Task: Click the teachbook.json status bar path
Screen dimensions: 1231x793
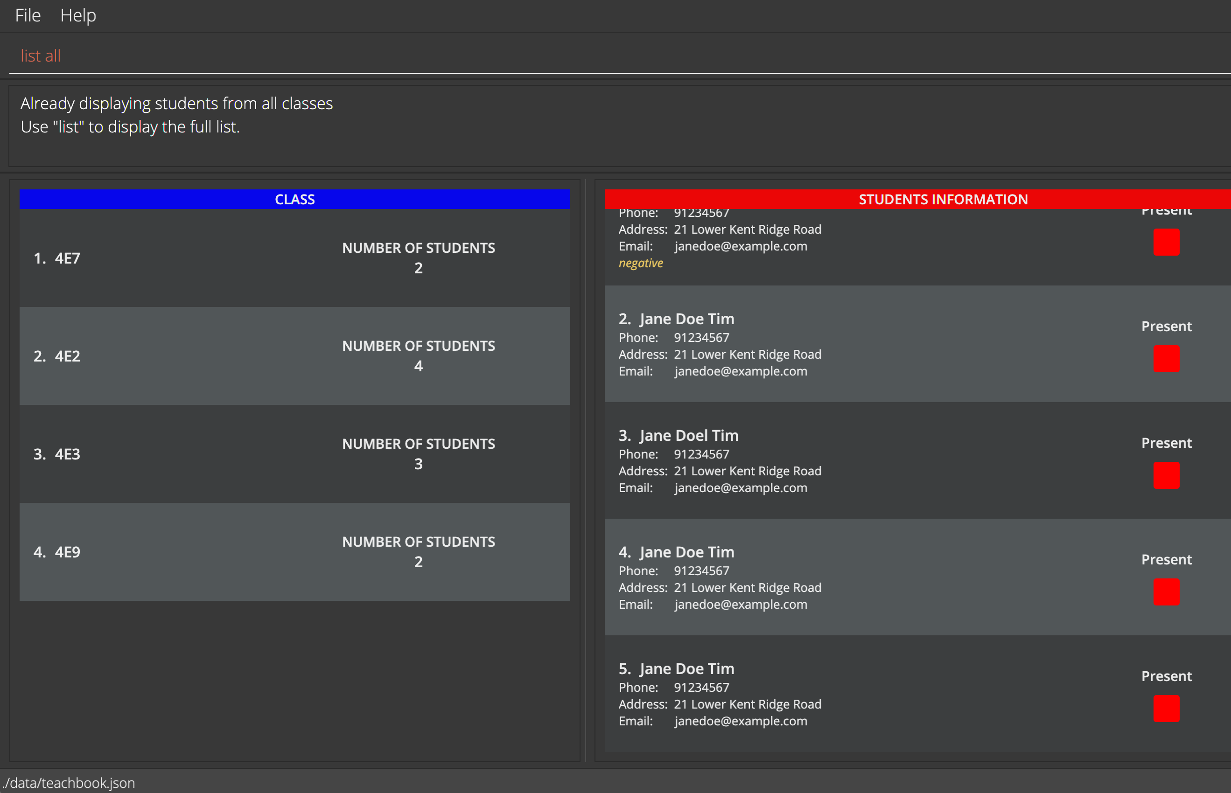Action: [69, 783]
